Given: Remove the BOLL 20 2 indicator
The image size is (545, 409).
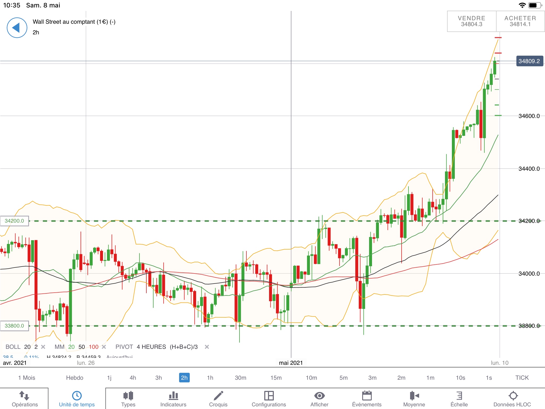Looking at the screenshot, I should [43, 347].
